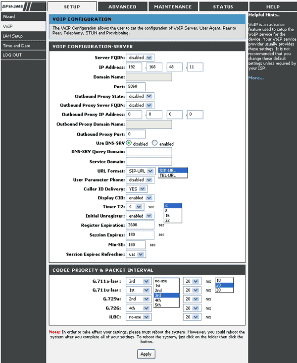Select Use DNS-SRV disabled radio

[129, 143]
